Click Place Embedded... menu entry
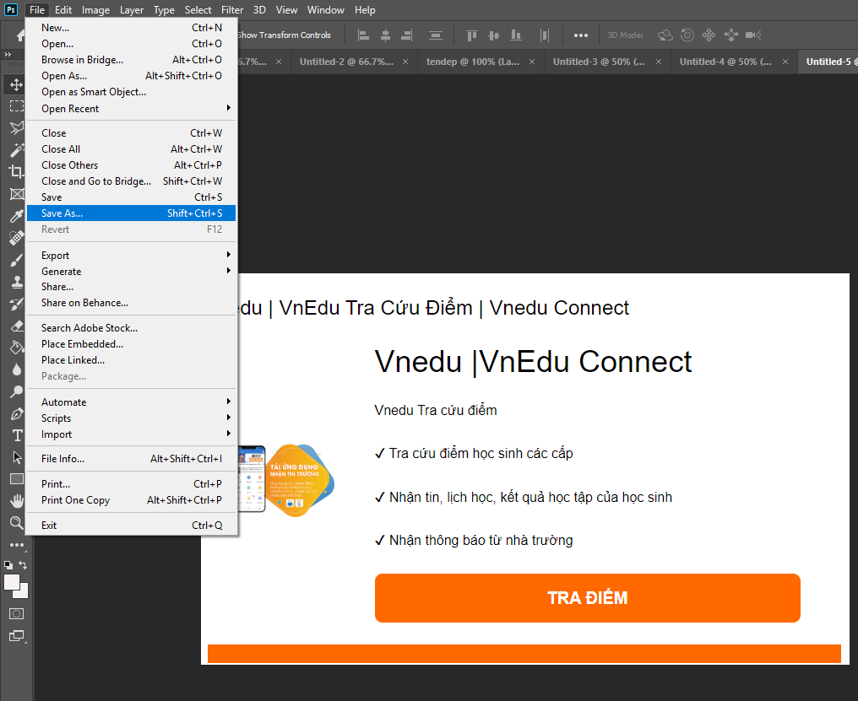Viewport: 858px width, 701px height. [x=82, y=344]
